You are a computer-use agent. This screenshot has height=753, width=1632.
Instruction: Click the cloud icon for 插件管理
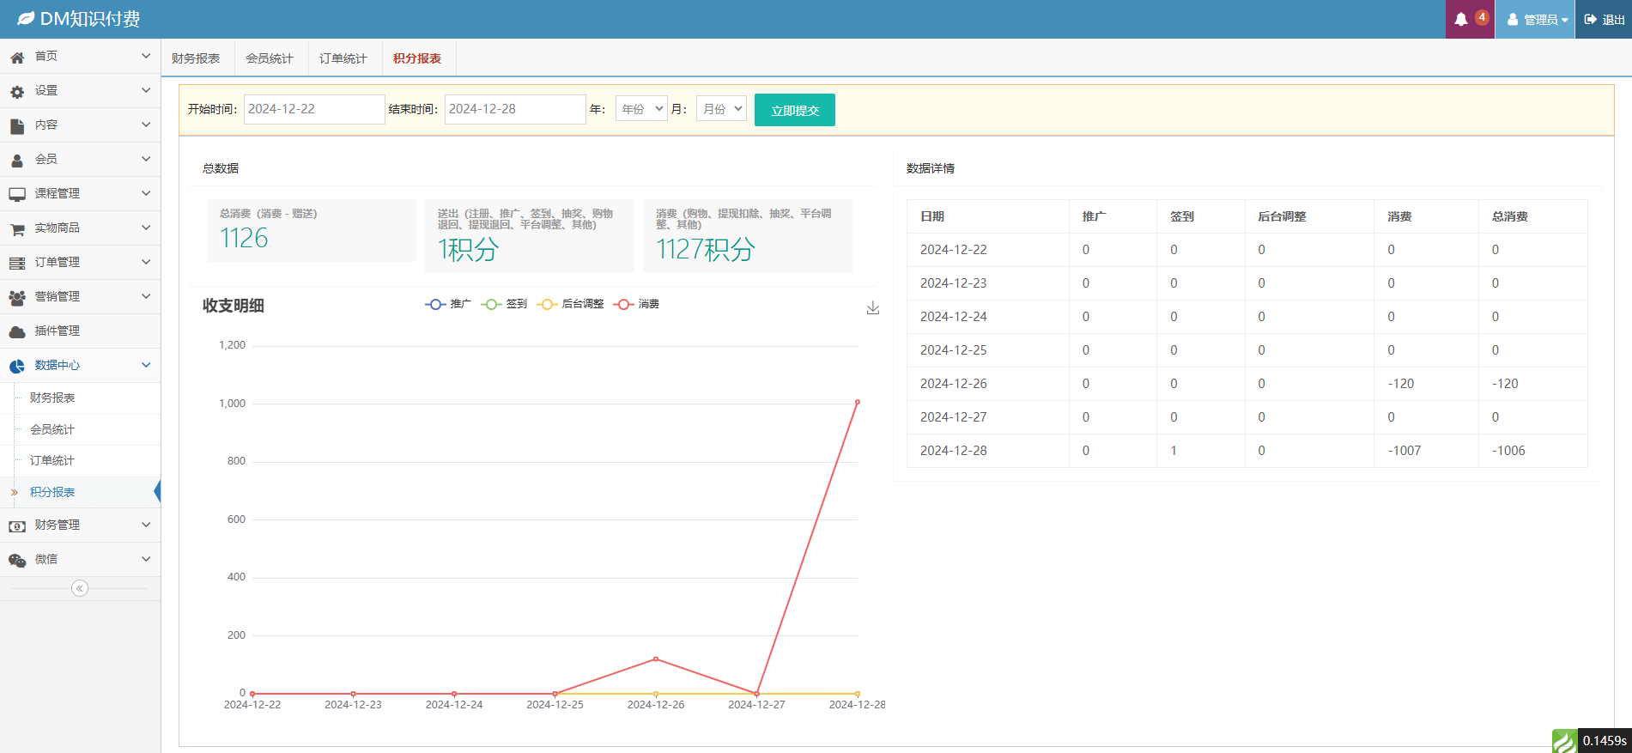17,331
